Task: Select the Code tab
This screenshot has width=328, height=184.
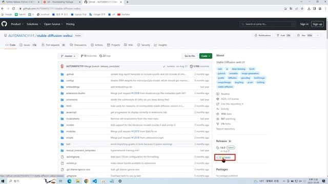Action: (10, 45)
